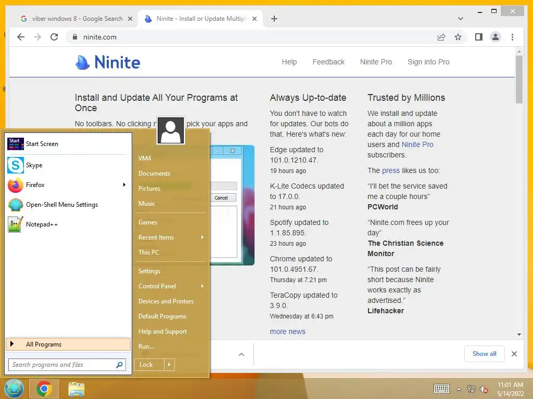Expand All Programs
The height and width of the screenshot is (399, 533).
click(68, 344)
